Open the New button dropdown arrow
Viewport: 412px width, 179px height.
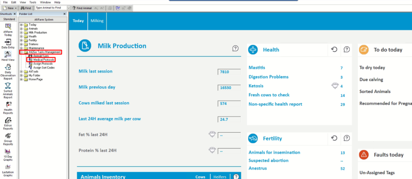16,8
